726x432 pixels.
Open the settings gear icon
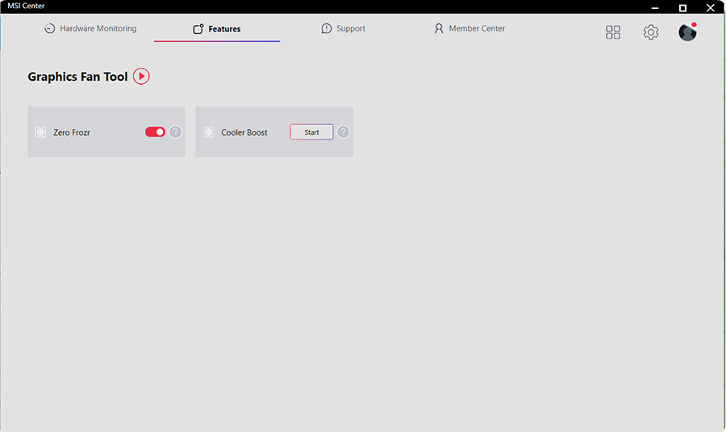point(651,32)
